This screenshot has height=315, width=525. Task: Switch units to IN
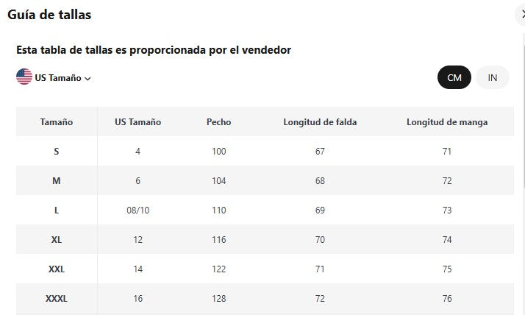(492, 77)
